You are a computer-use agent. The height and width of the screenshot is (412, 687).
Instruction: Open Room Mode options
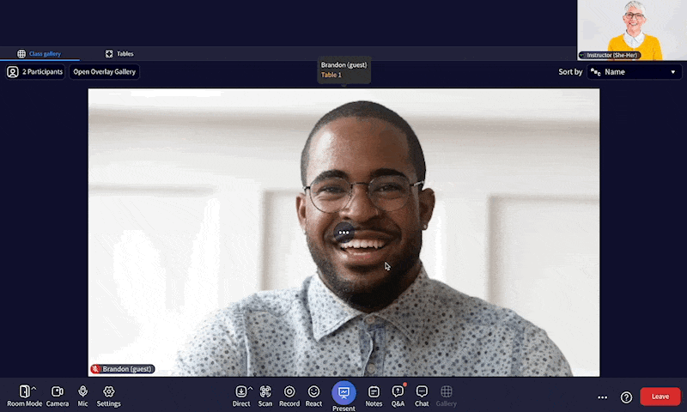point(25,396)
